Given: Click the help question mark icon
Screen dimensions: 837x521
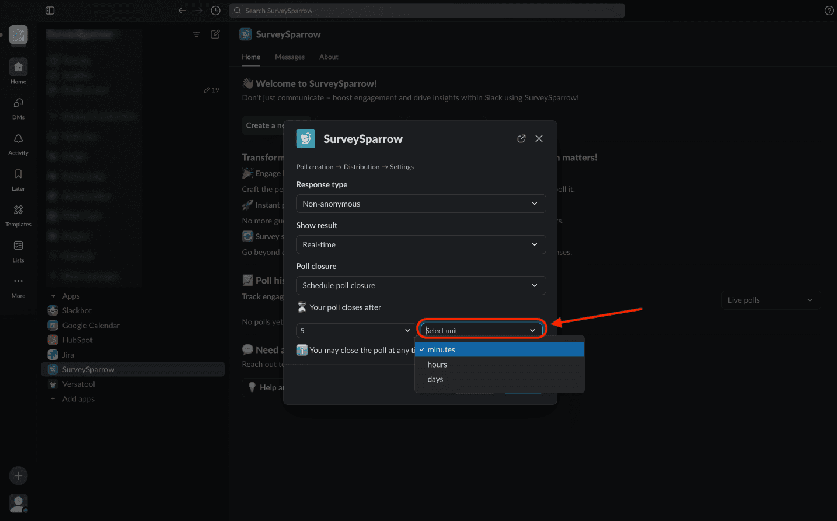Looking at the screenshot, I should [829, 11].
